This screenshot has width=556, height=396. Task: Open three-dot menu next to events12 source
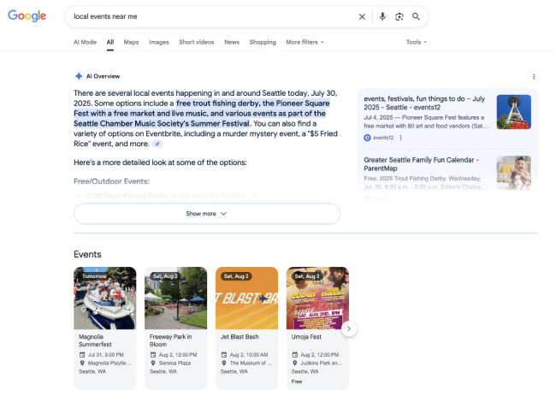click(400, 138)
